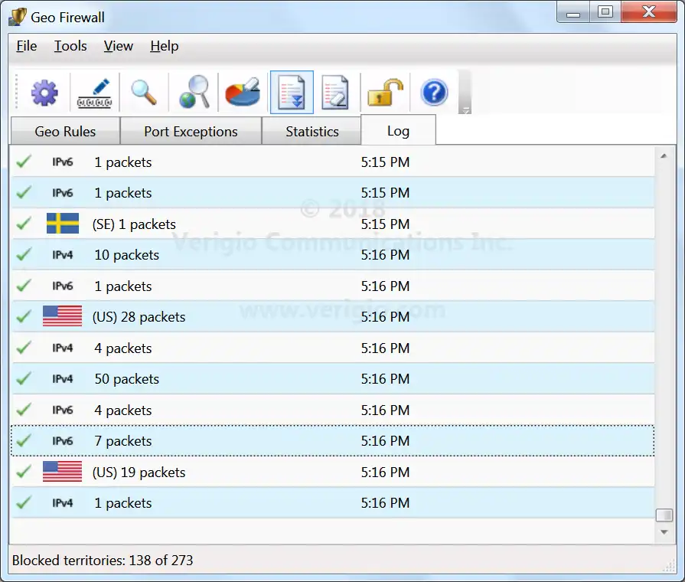
Task: Select the IPv4 "4 packets" log entry
Action: [x=333, y=348]
